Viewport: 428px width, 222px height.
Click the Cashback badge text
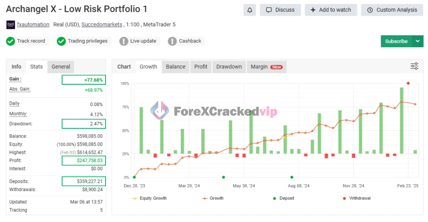pyautogui.click(x=190, y=41)
